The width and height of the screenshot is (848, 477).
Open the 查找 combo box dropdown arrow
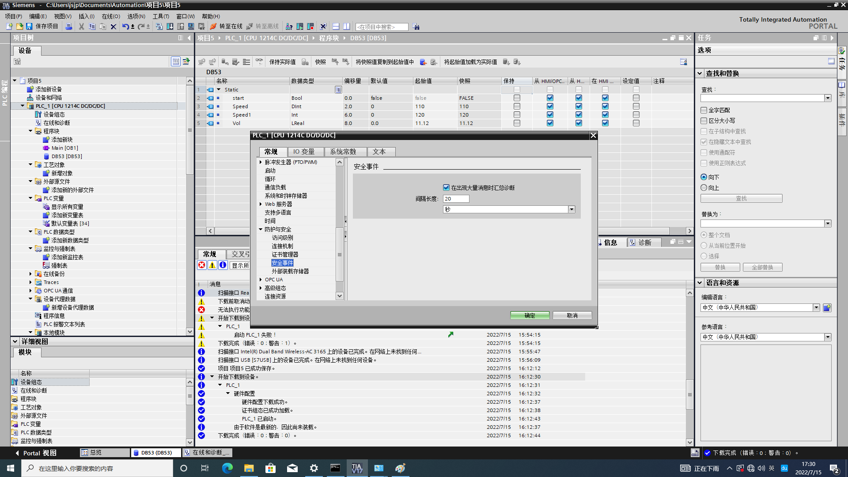[x=828, y=98]
